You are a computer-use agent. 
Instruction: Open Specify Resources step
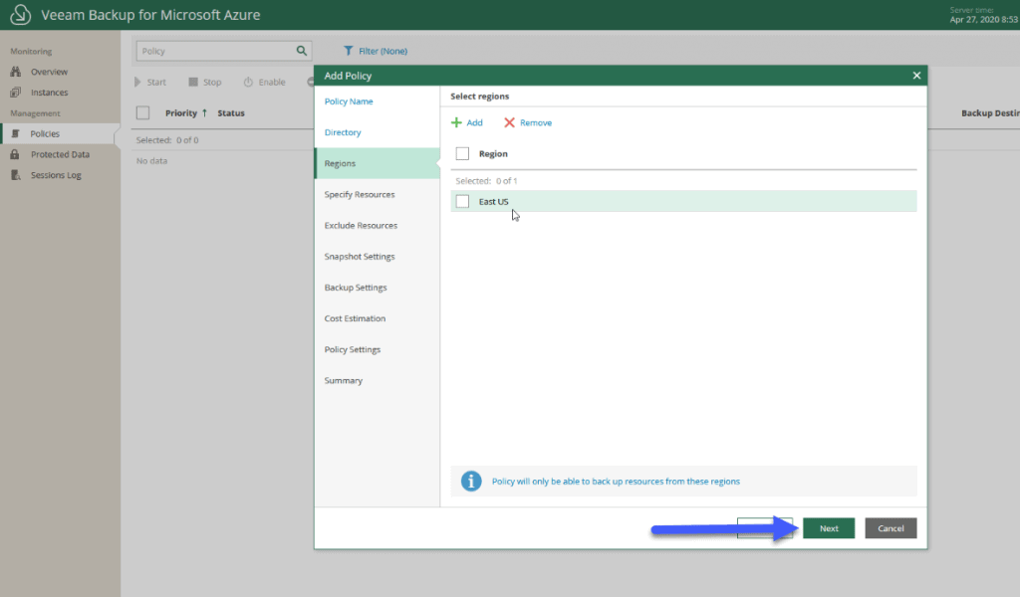coord(360,194)
